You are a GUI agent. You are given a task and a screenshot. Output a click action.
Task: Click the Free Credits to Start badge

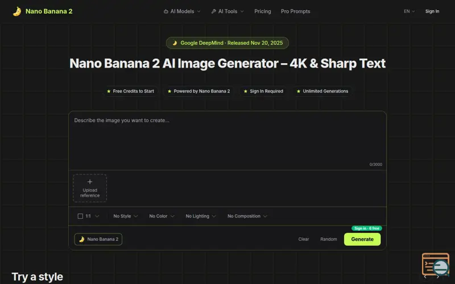[x=131, y=91]
